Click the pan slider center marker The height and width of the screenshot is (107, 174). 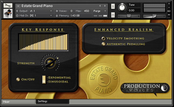tap(129, 16)
